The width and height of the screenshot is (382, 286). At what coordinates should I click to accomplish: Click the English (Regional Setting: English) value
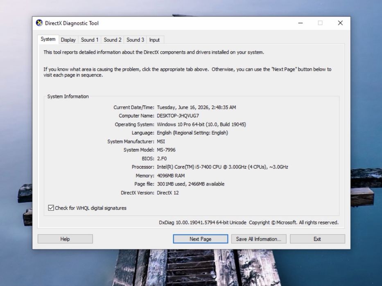coord(192,133)
